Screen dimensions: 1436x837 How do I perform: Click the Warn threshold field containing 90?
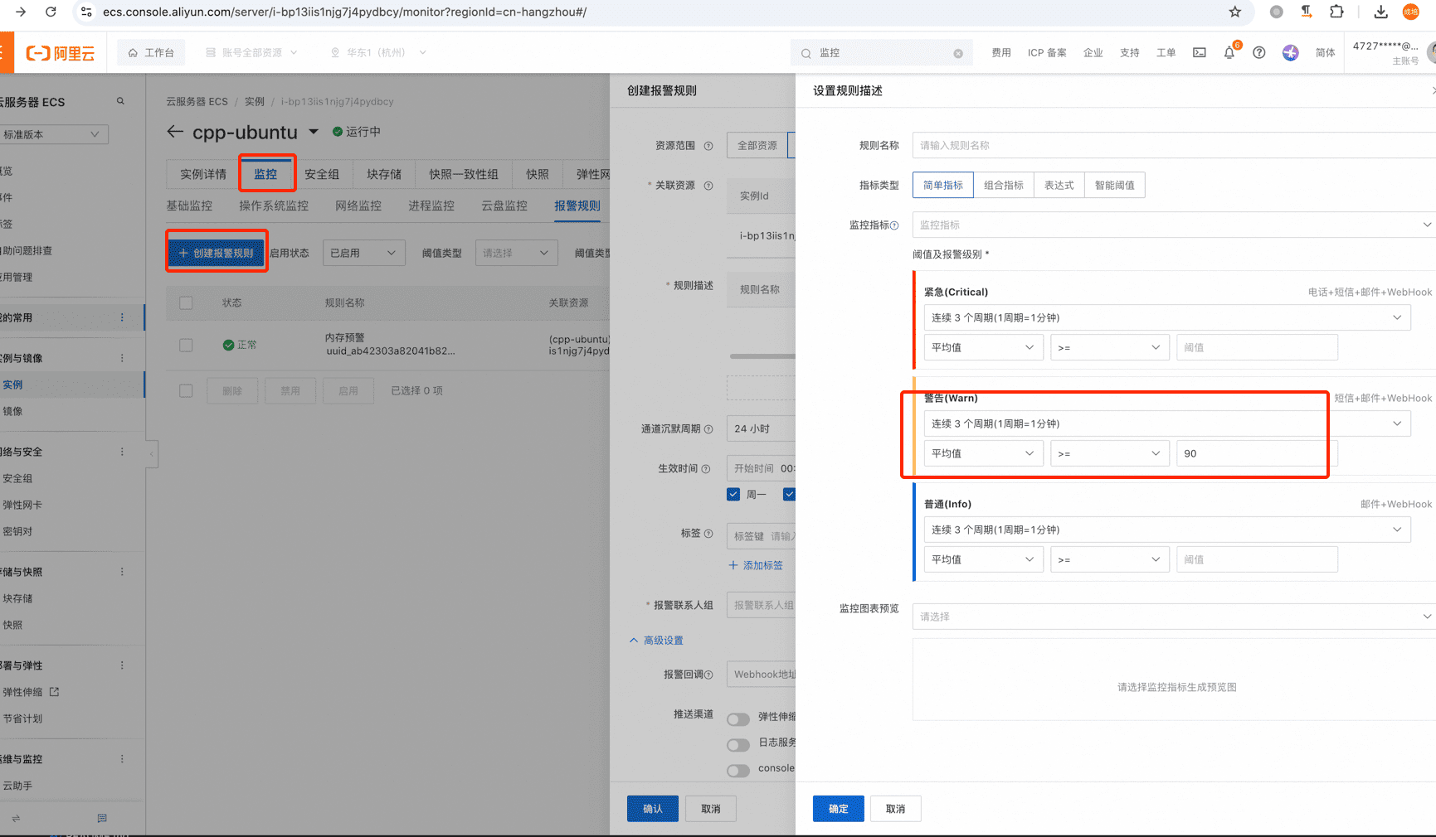[1257, 453]
